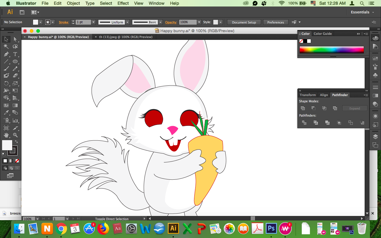Pick the Mesh tool
The height and width of the screenshot is (238, 381).
tap(6, 105)
